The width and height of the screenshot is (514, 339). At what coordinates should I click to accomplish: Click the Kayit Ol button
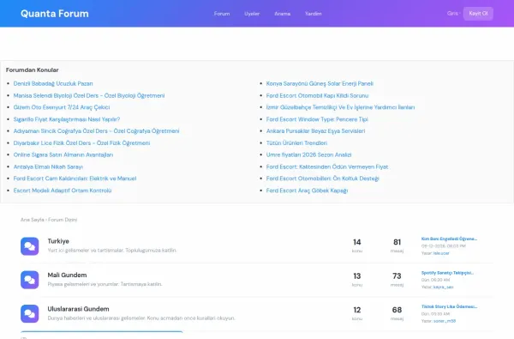478,14
